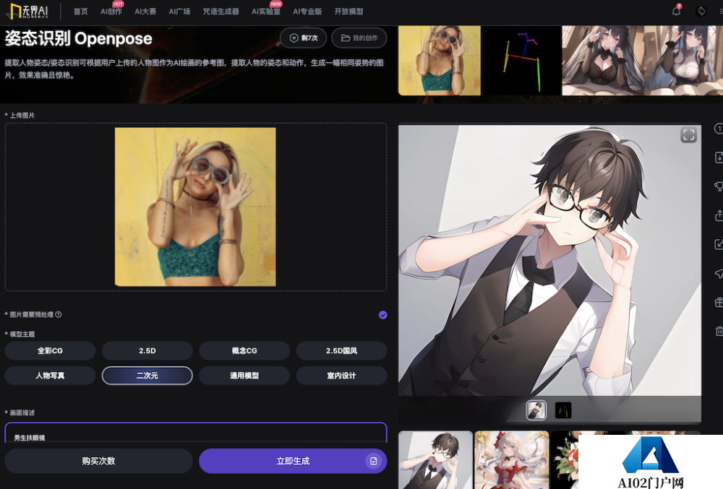
Task: Click the trophy icon in right sidebar
Action: coord(719,186)
